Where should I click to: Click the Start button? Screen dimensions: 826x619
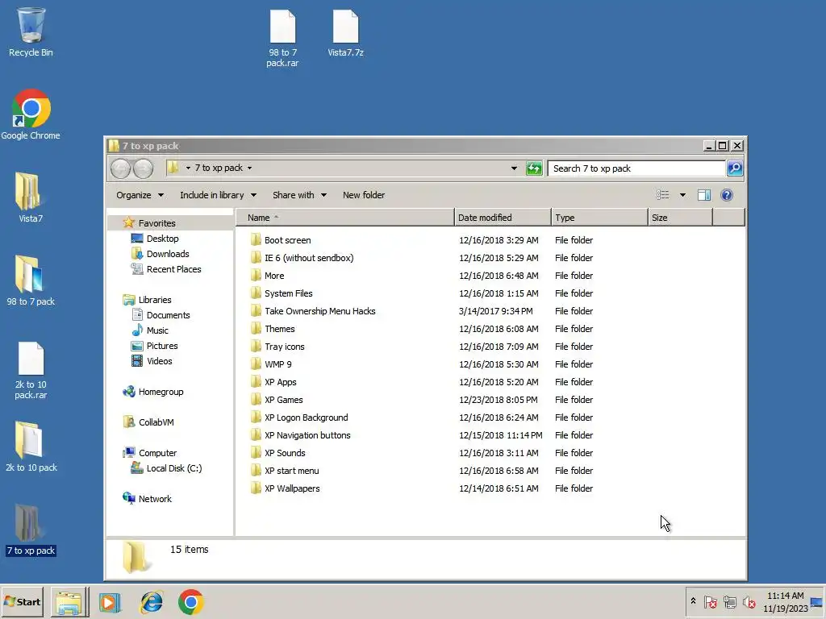pyautogui.click(x=23, y=602)
